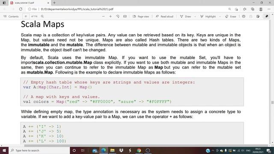Image resolution: width=274 pixels, height=154 pixels.
Task: Expand Draw tool options dropdown
Action: point(195,16)
